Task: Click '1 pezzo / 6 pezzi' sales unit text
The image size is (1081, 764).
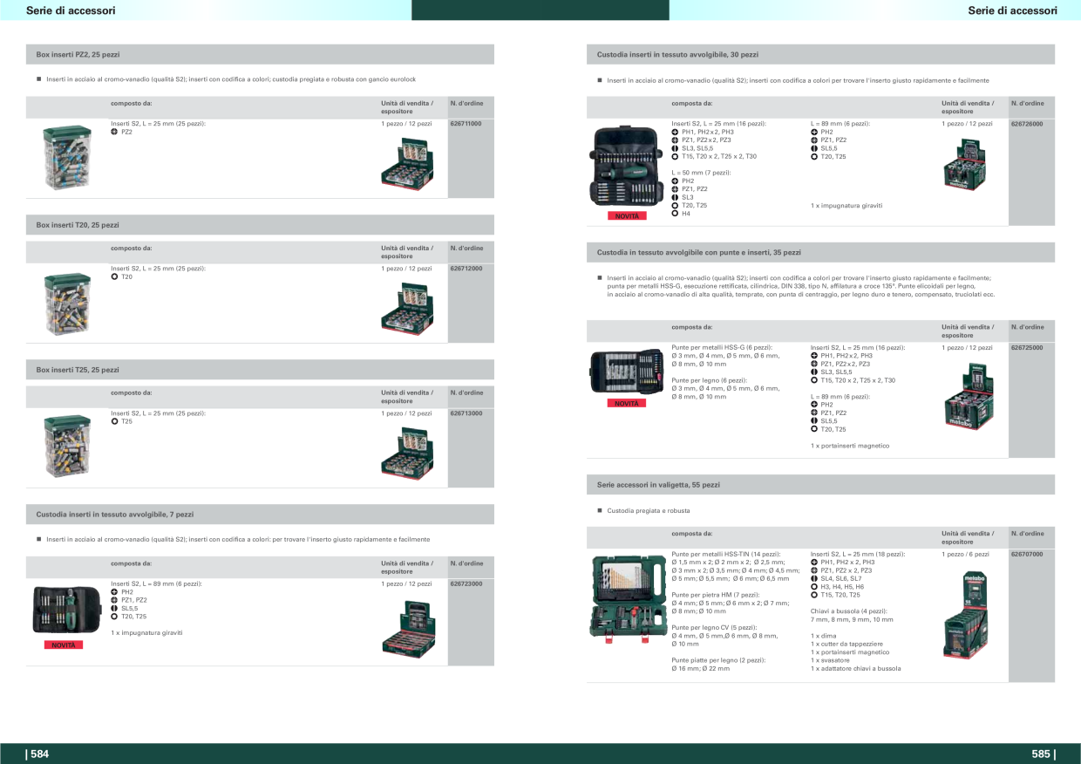Action: pyautogui.click(x=965, y=554)
